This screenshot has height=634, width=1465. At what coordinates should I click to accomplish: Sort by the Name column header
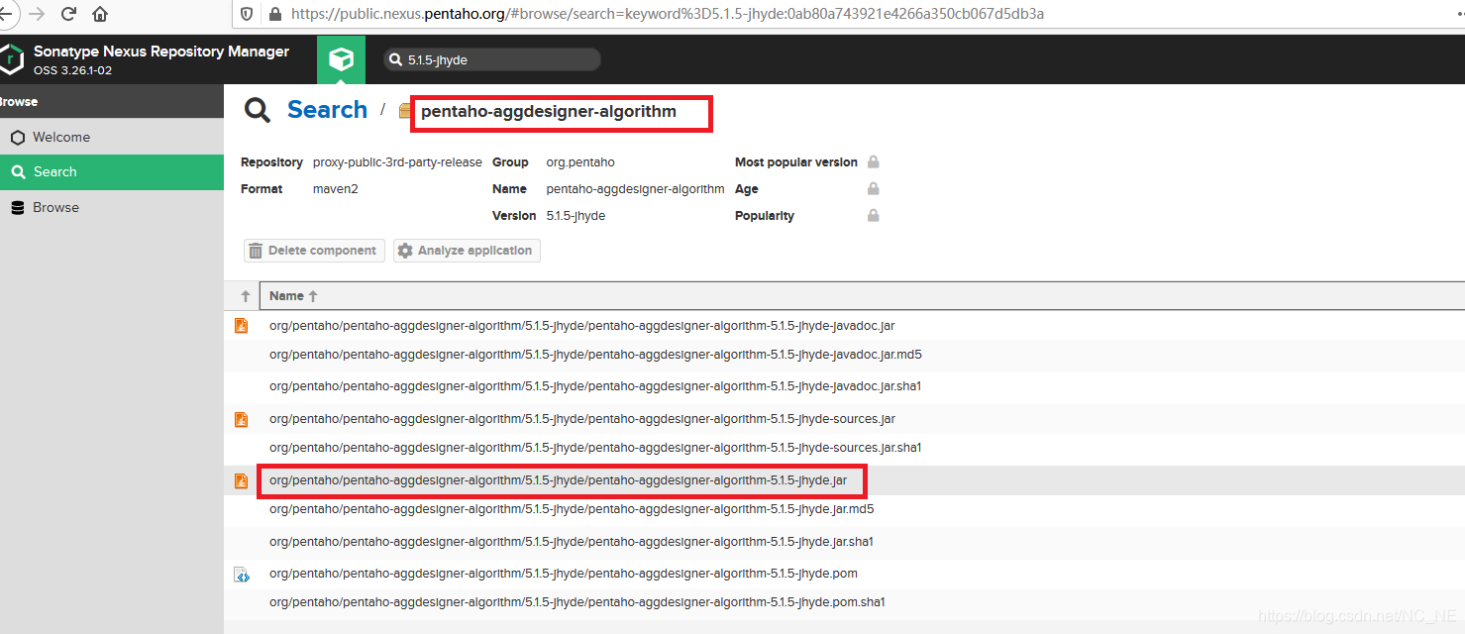(x=862, y=295)
